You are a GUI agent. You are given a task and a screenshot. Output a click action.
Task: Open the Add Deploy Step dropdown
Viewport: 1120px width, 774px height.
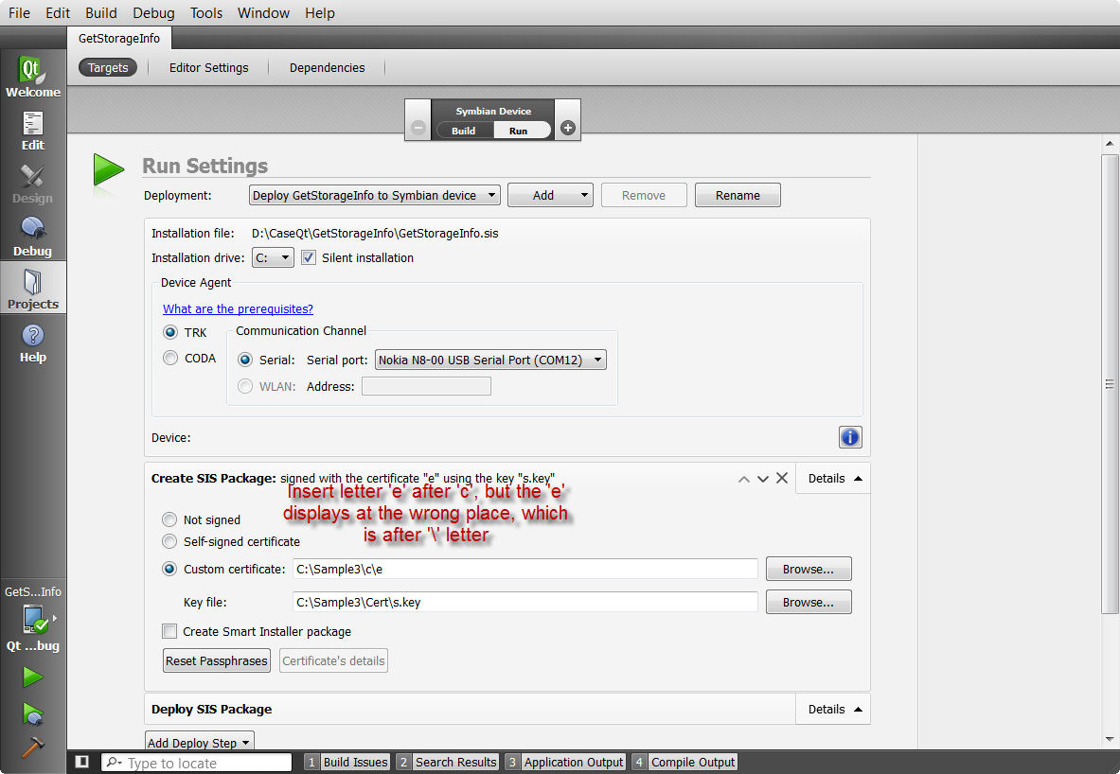click(x=199, y=743)
